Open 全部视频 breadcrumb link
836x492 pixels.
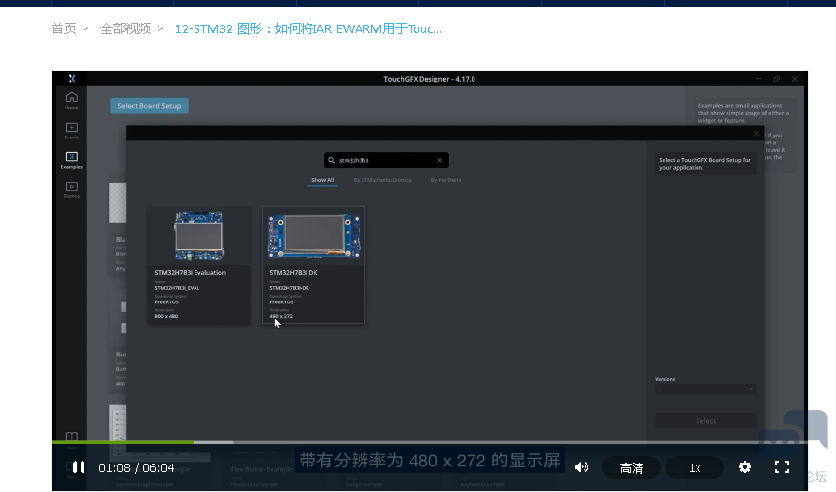coord(126,28)
